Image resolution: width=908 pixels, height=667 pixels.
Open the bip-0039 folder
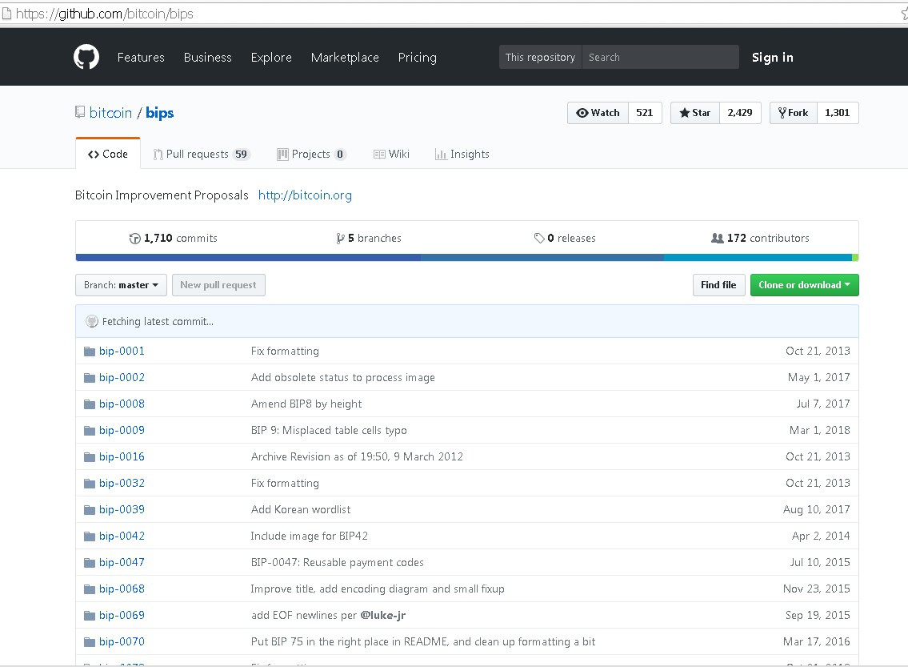point(122,510)
